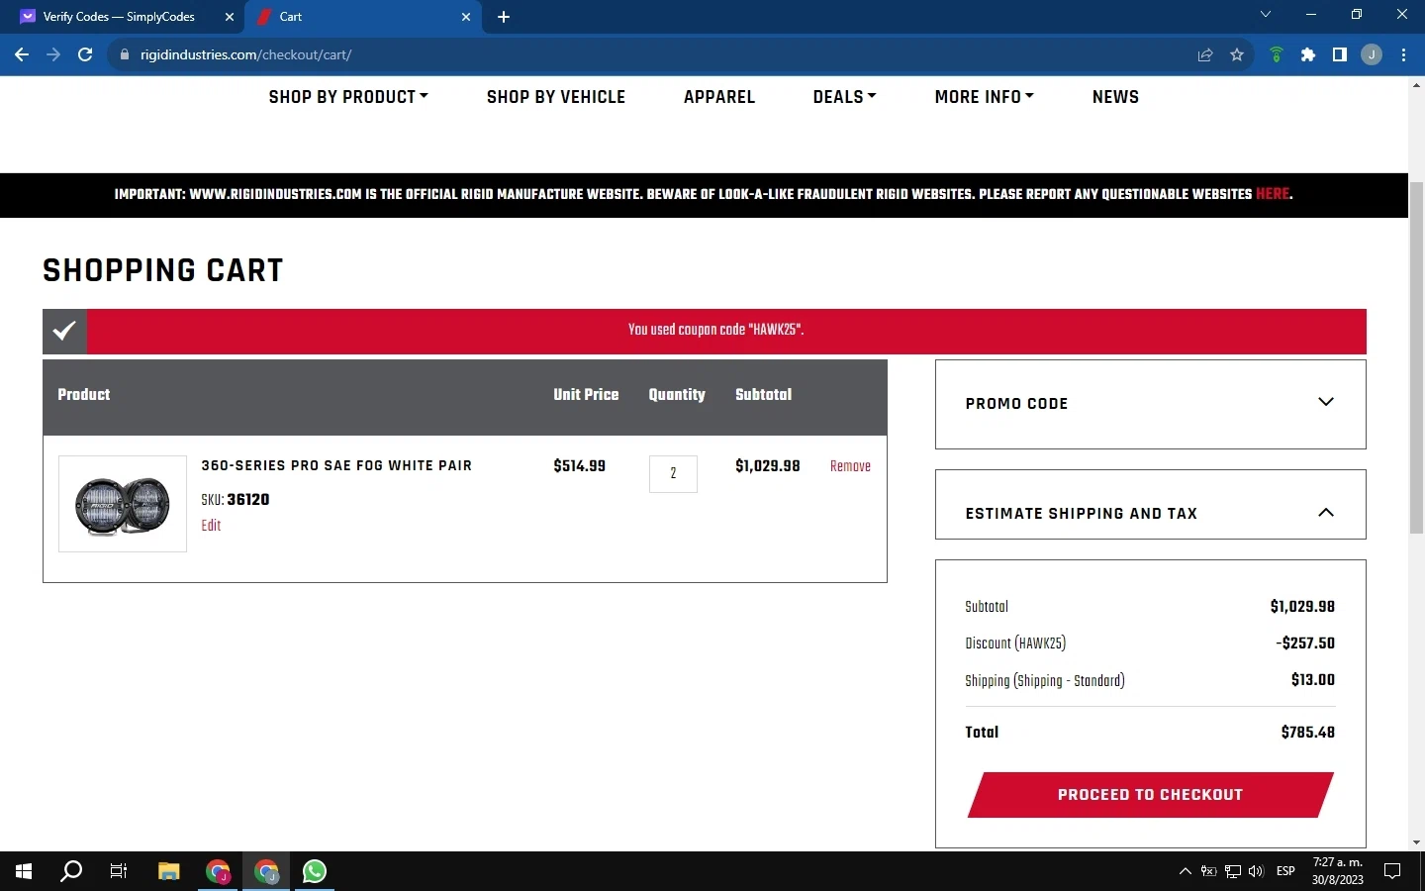The height and width of the screenshot is (891, 1425).
Task: Click the red HERE report link
Action: pos(1273,194)
